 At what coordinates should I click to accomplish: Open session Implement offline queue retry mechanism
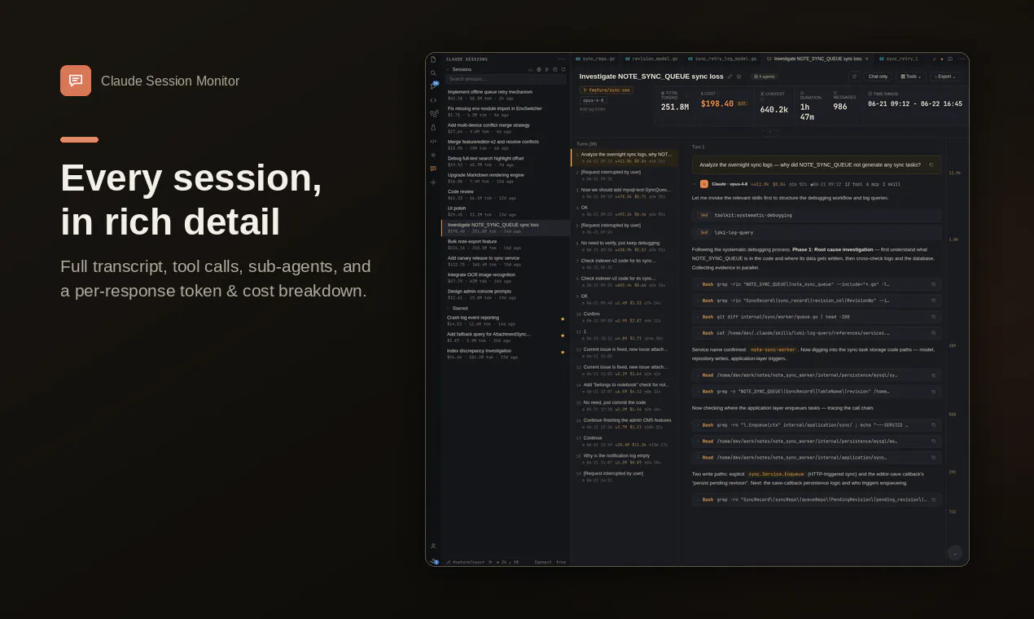point(506,94)
